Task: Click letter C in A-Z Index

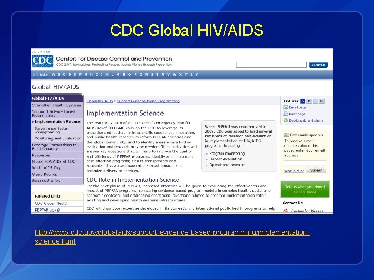Action: pos(64,75)
